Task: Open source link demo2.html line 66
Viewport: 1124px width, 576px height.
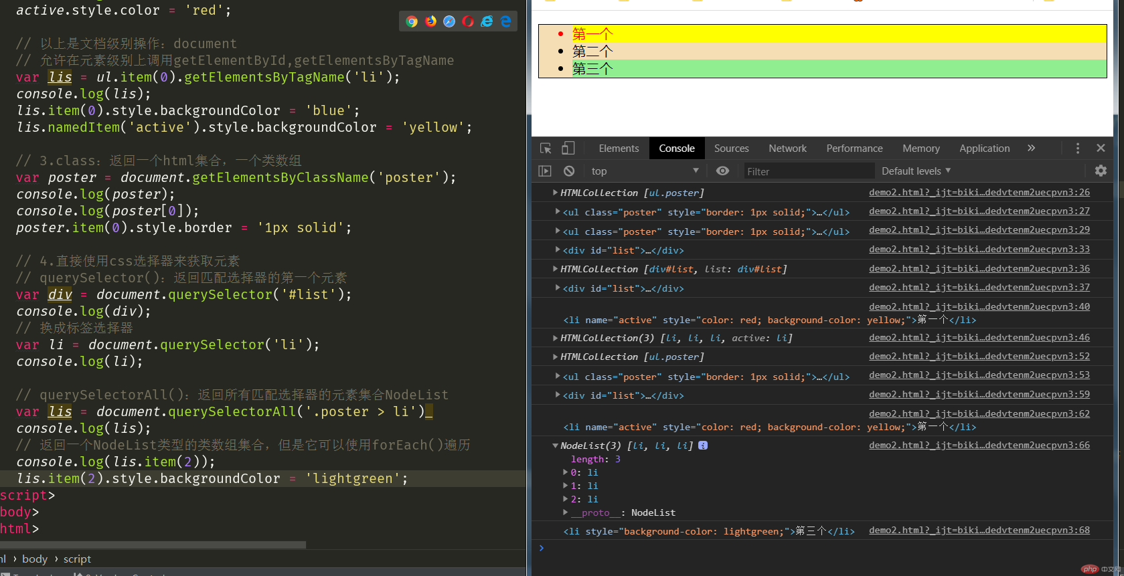Action: tap(979, 445)
